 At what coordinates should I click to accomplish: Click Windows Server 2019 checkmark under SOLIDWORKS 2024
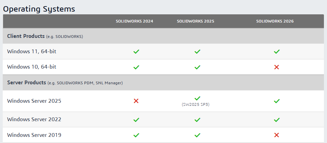(136, 135)
